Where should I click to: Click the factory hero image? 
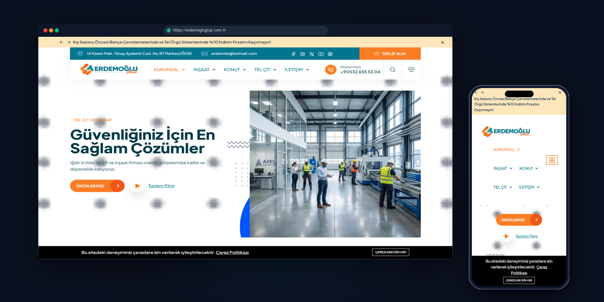point(335,164)
